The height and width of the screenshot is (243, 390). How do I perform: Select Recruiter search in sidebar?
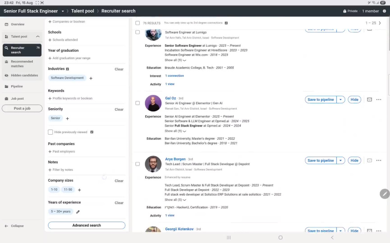point(22,50)
